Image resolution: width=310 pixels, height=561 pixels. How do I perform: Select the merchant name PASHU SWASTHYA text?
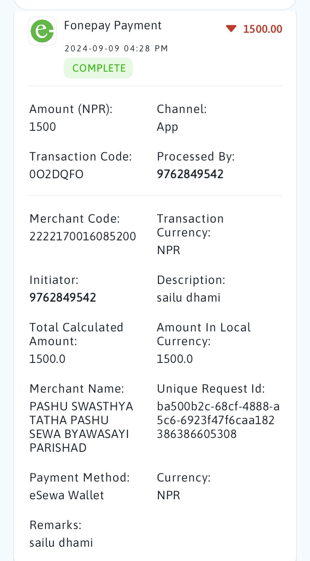click(x=81, y=427)
